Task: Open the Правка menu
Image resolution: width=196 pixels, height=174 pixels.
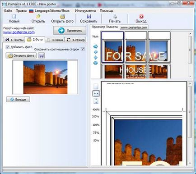Action: [21, 11]
